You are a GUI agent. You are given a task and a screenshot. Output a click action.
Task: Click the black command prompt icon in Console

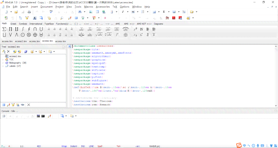(x=43, y=116)
